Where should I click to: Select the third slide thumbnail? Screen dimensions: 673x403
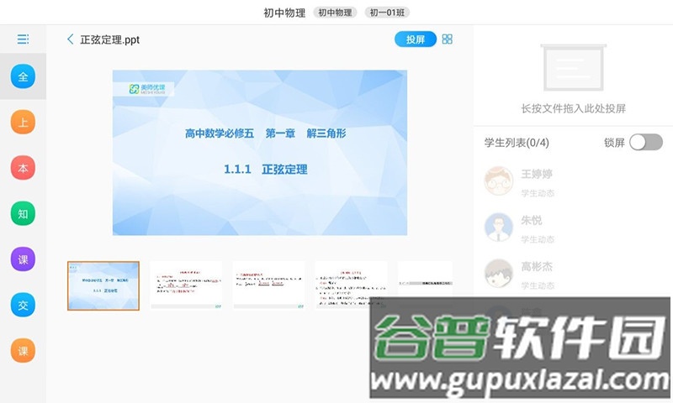[x=268, y=285]
